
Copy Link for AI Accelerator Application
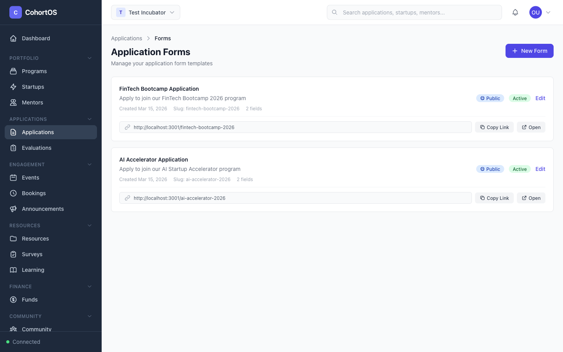pos(494,198)
